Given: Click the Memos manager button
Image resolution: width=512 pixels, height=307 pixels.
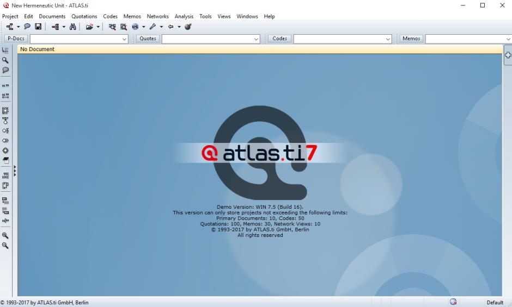Looking at the screenshot, I should (x=411, y=39).
